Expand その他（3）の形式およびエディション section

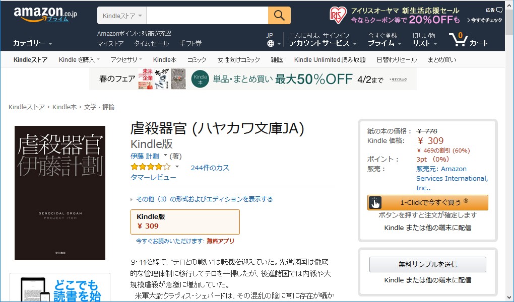click(202, 198)
